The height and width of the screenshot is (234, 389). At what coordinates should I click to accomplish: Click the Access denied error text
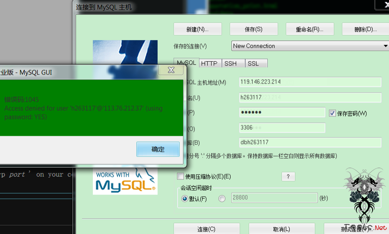click(x=83, y=112)
